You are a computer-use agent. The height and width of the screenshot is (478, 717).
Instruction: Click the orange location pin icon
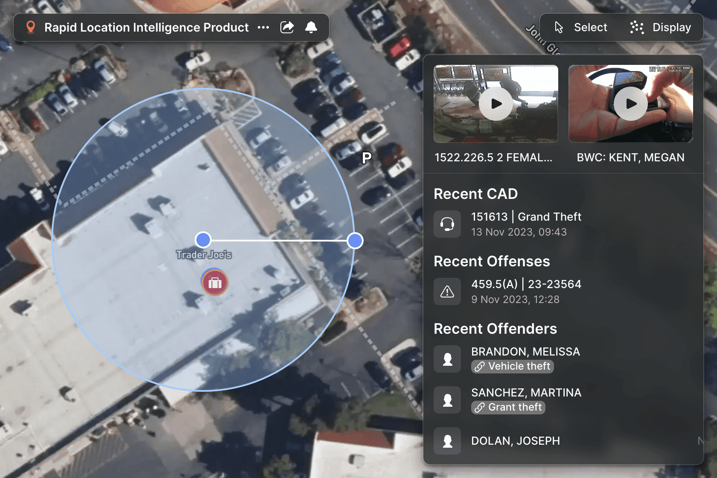point(30,27)
